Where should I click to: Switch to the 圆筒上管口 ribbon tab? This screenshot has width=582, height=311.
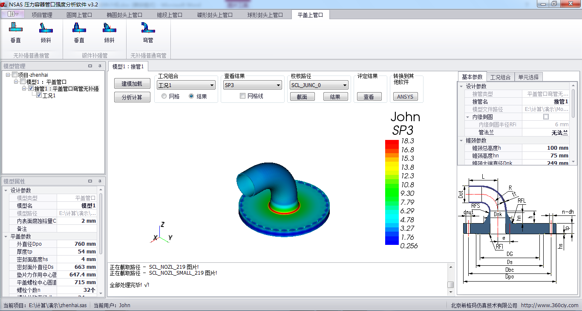click(79, 15)
